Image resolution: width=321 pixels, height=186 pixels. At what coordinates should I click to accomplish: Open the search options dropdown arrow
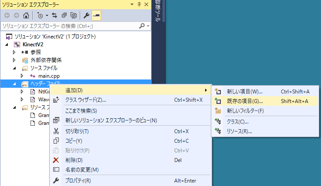pyautogui.click(x=148, y=26)
